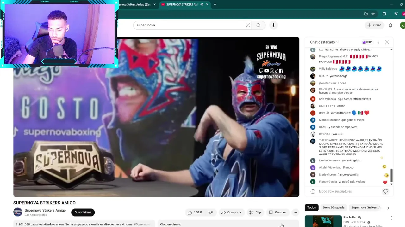This screenshot has width=405, height=227.
Task: Select the Todos filter chip
Action: pyautogui.click(x=311, y=207)
